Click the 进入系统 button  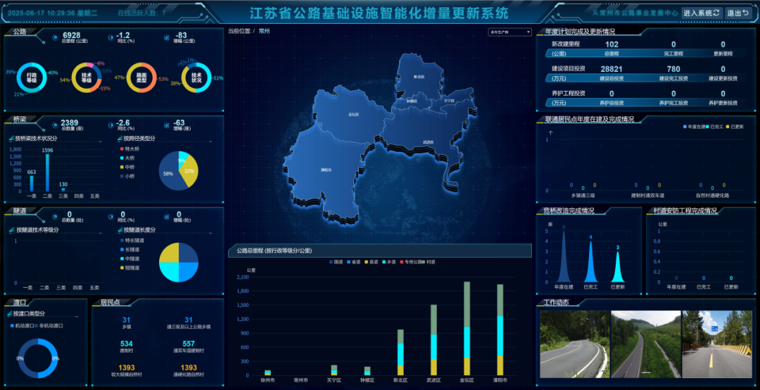tap(702, 13)
